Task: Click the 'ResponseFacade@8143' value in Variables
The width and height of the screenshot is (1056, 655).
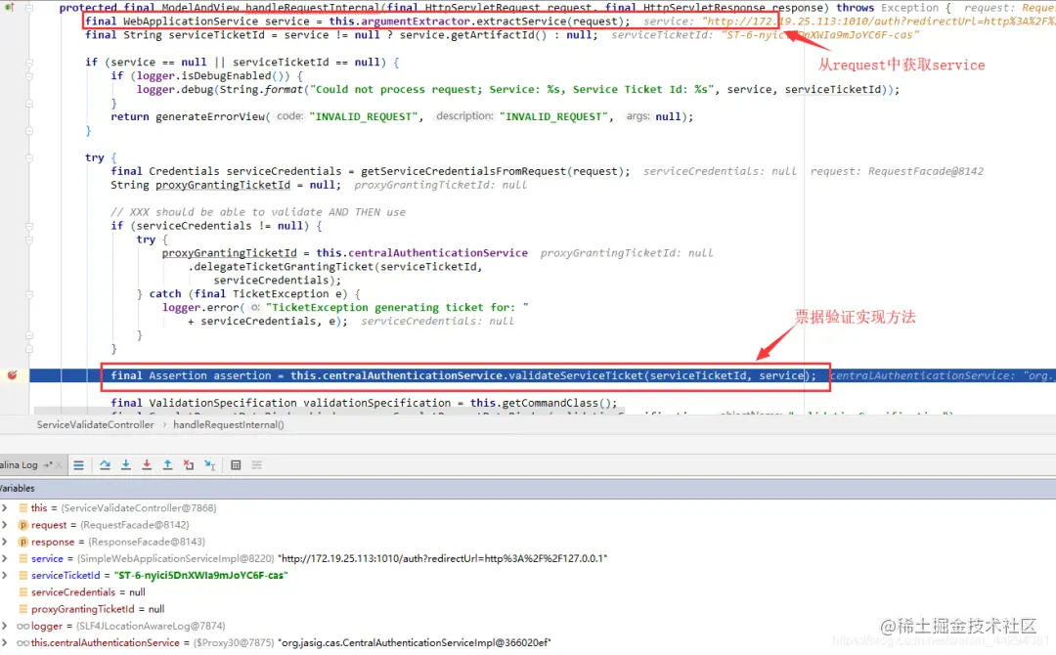Action: [x=147, y=542]
